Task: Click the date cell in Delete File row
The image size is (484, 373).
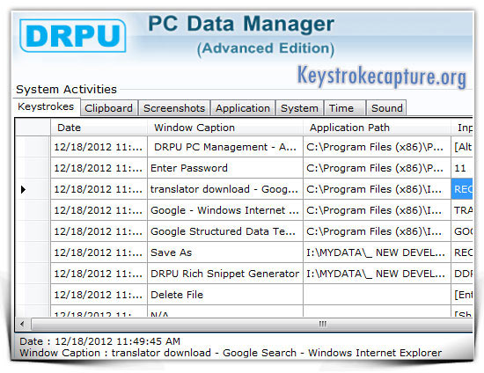Action: (99, 295)
